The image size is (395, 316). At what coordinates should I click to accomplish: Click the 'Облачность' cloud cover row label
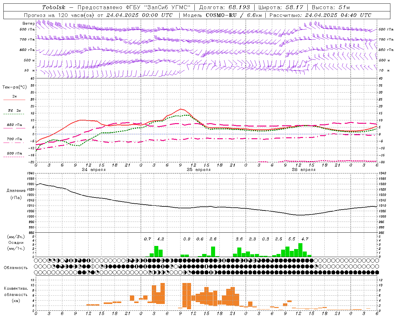tap(16, 268)
